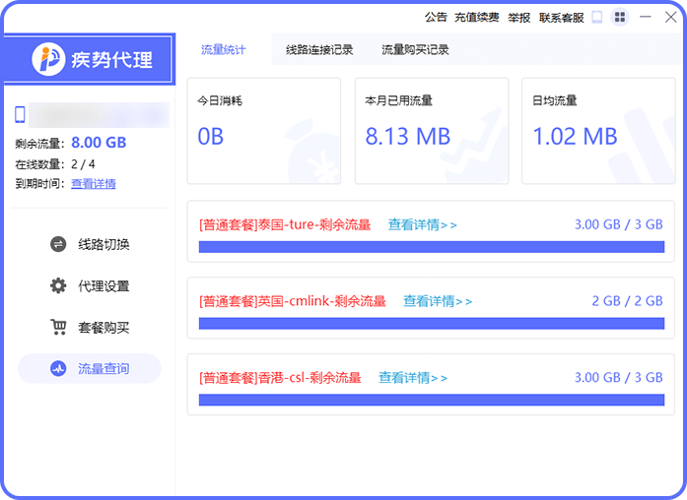Click 充值续费 to recharge
This screenshot has height=500, width=687.
[x=477, y=17]
